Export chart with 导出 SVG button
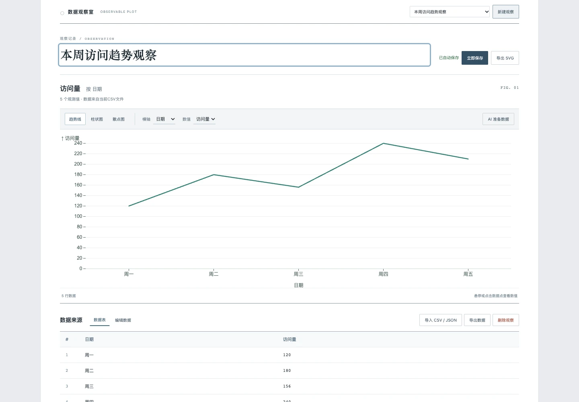Image resolution: width=579 pixels, height=402 pixels. tap(505, 58)
